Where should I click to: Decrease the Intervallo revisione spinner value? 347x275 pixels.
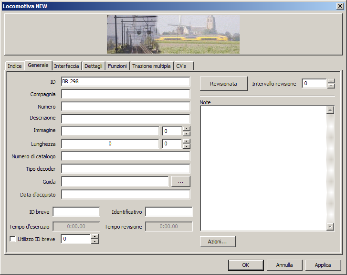coord(331,86)
